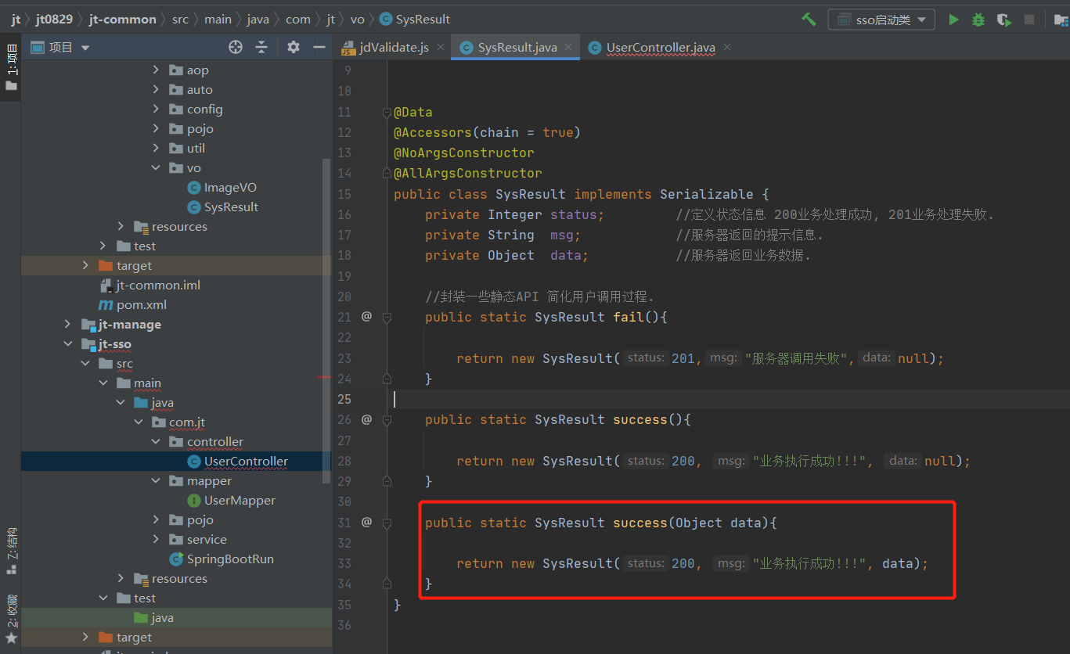Expand the util package

pos(157,149)
